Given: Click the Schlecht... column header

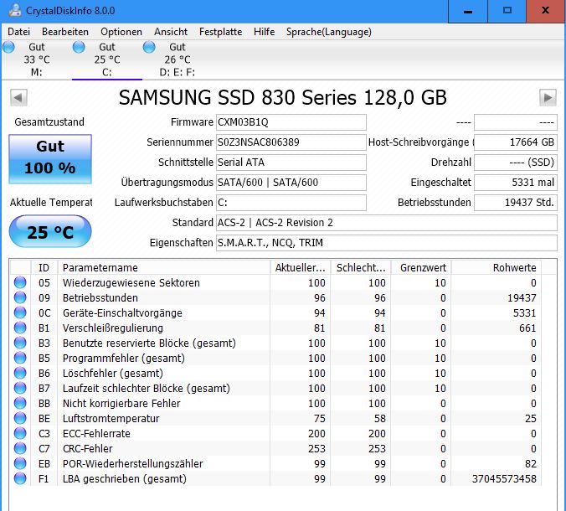Looking at the screenshot, I should tap(361, 267).
